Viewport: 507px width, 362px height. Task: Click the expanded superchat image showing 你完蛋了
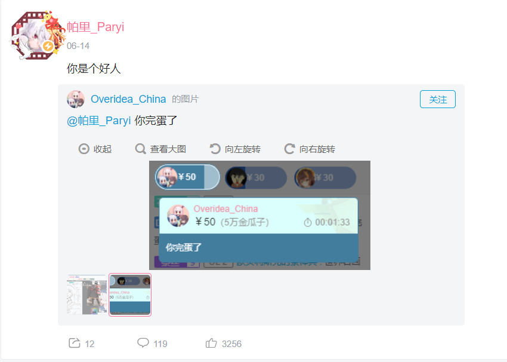(x=259, y=215)
